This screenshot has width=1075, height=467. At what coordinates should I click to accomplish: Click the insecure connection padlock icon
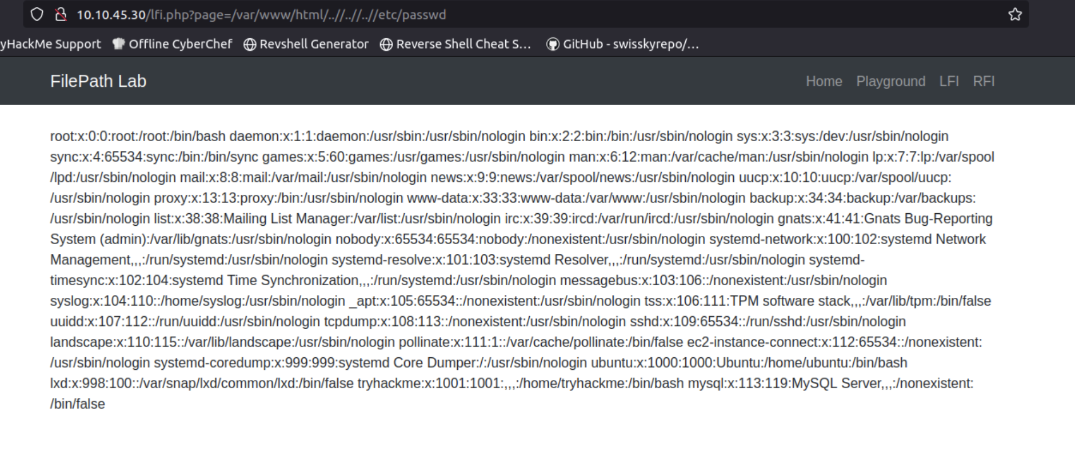(61, 14)
